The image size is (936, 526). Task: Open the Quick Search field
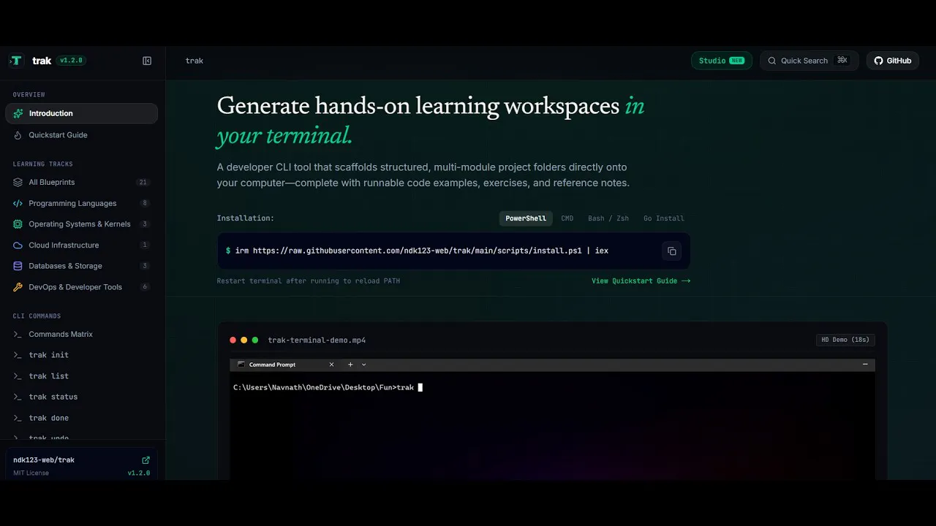tap(809, 61)
